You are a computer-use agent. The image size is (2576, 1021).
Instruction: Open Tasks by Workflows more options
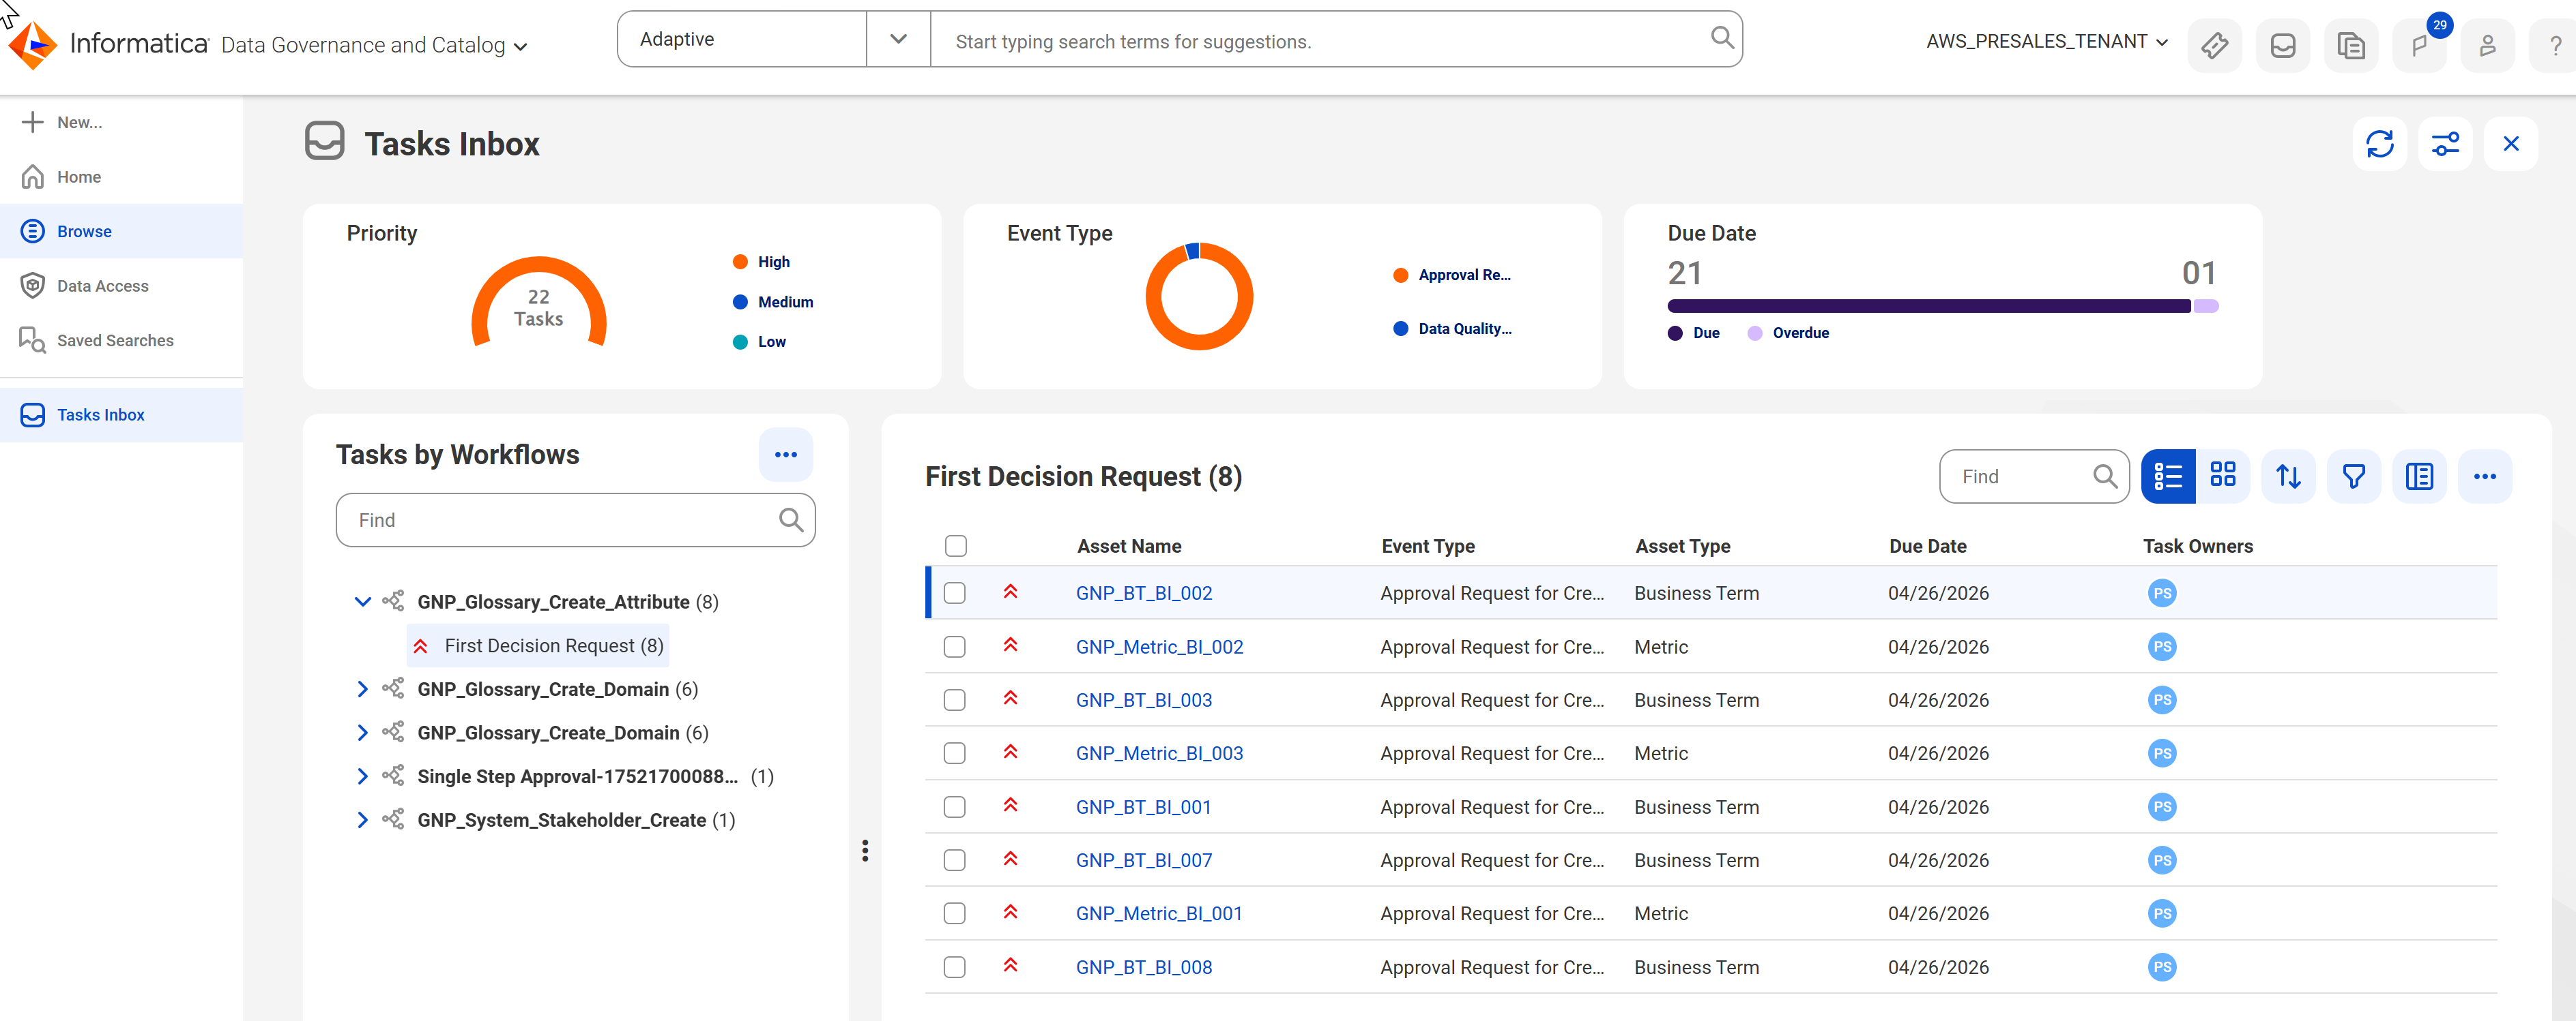click(x=786, y=455)
